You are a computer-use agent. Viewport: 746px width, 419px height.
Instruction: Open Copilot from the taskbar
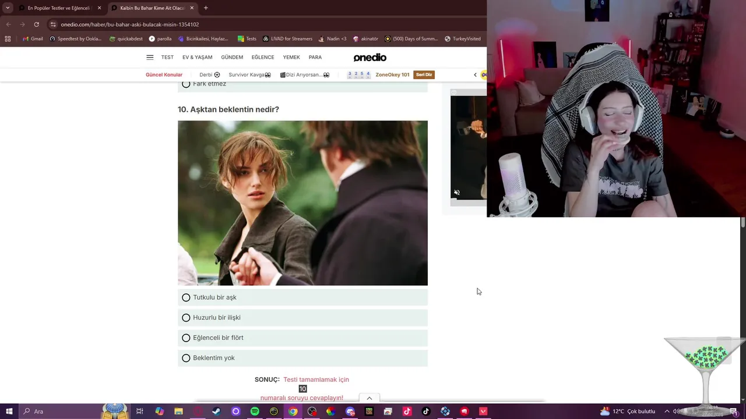(x=159, y=411)
